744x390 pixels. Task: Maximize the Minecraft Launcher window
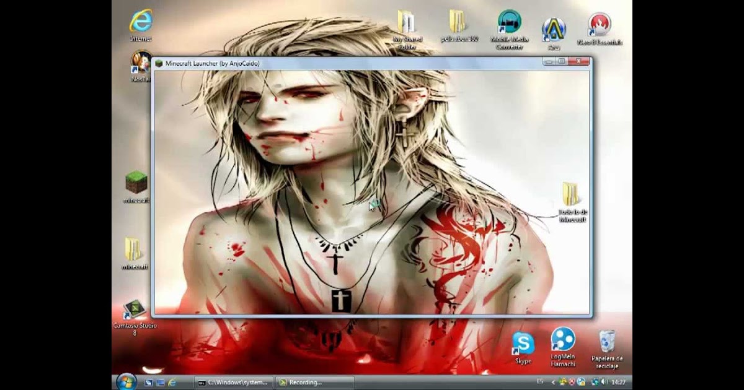click(561, 61)
